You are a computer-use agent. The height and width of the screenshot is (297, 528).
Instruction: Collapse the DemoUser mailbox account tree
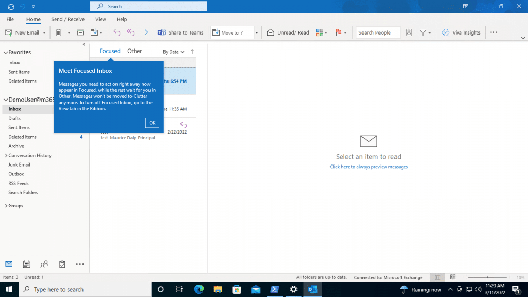coord(6,100)
